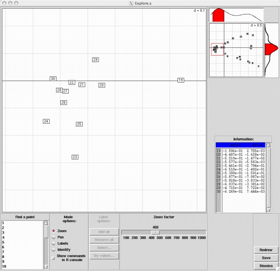Select row 23 in the Information table
280x271 pixels.
pos(243,166)
